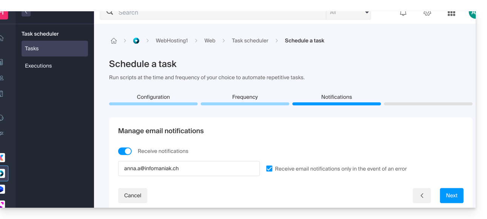Toggle the Receive notifications switch

point(125,151)
